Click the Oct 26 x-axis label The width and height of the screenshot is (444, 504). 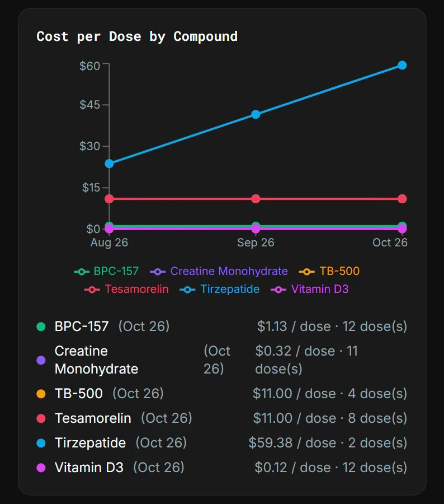(390, 242)
